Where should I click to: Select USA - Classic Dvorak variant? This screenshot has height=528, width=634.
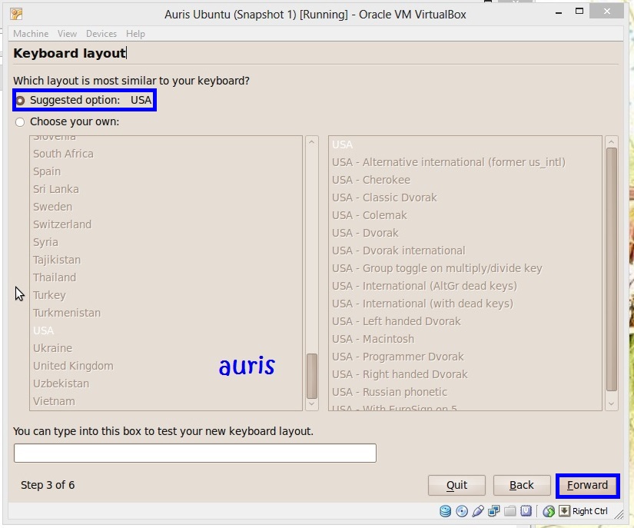click(465, 198)
